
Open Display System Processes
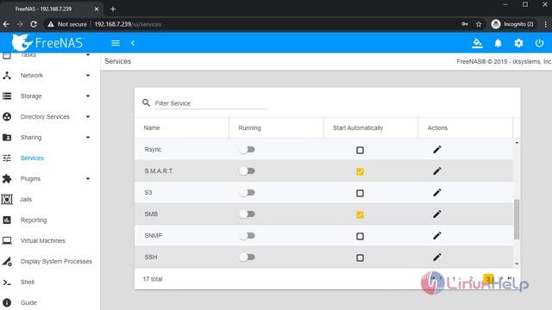pos(56,262)
